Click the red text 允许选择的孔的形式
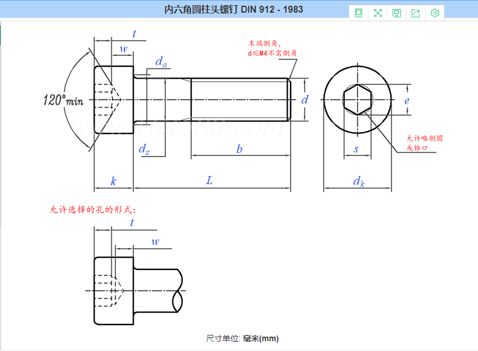This screenshot has width=478, height=351. point(94,209)
